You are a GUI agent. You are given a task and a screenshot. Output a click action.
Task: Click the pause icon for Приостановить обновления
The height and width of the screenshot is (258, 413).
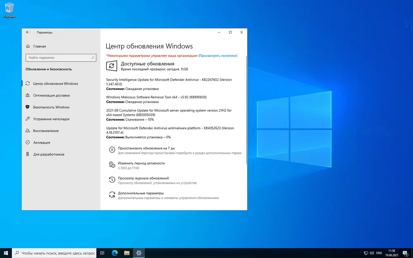[x=112, y=150]
